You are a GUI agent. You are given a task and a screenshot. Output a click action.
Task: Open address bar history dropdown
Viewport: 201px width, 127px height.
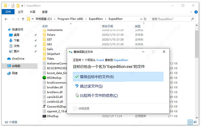coord(141,19)
